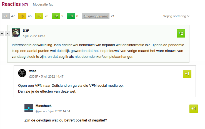Image resolution: width=205 pixels, height=129 pixels.
Task: Click the @wica mention in Macshack's reply
Action: [40, 111]
